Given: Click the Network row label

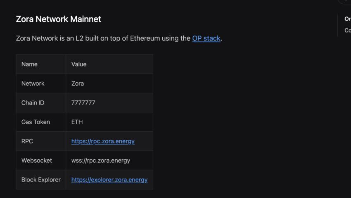Looking at the screenshot, I should coord(33,84).
